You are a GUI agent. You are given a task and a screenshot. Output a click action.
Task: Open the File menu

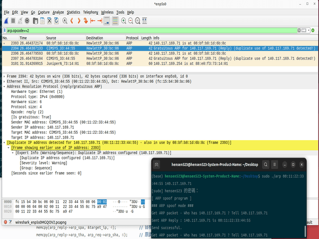tap(6, 12)
